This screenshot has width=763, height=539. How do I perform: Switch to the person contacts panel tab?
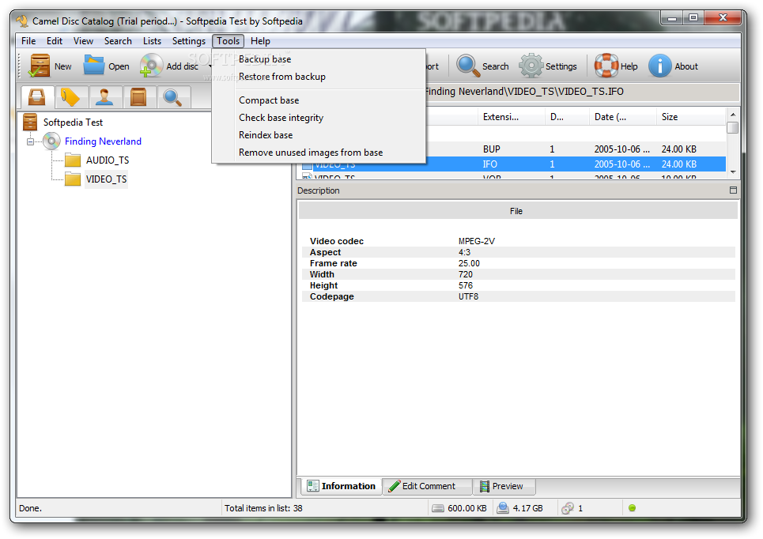[x=105, y=96]
